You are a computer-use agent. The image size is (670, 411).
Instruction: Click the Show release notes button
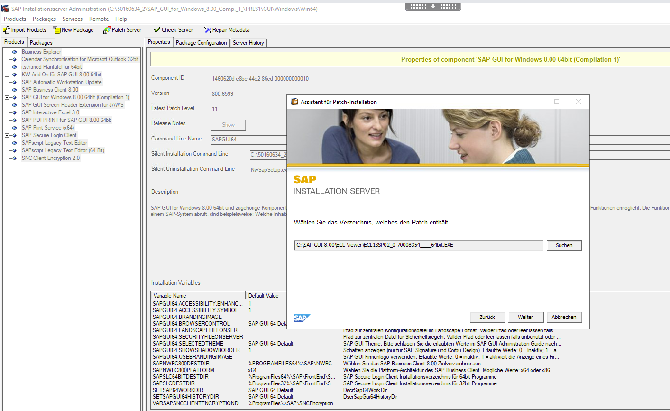pyautogui.click(x=228, y=125)
